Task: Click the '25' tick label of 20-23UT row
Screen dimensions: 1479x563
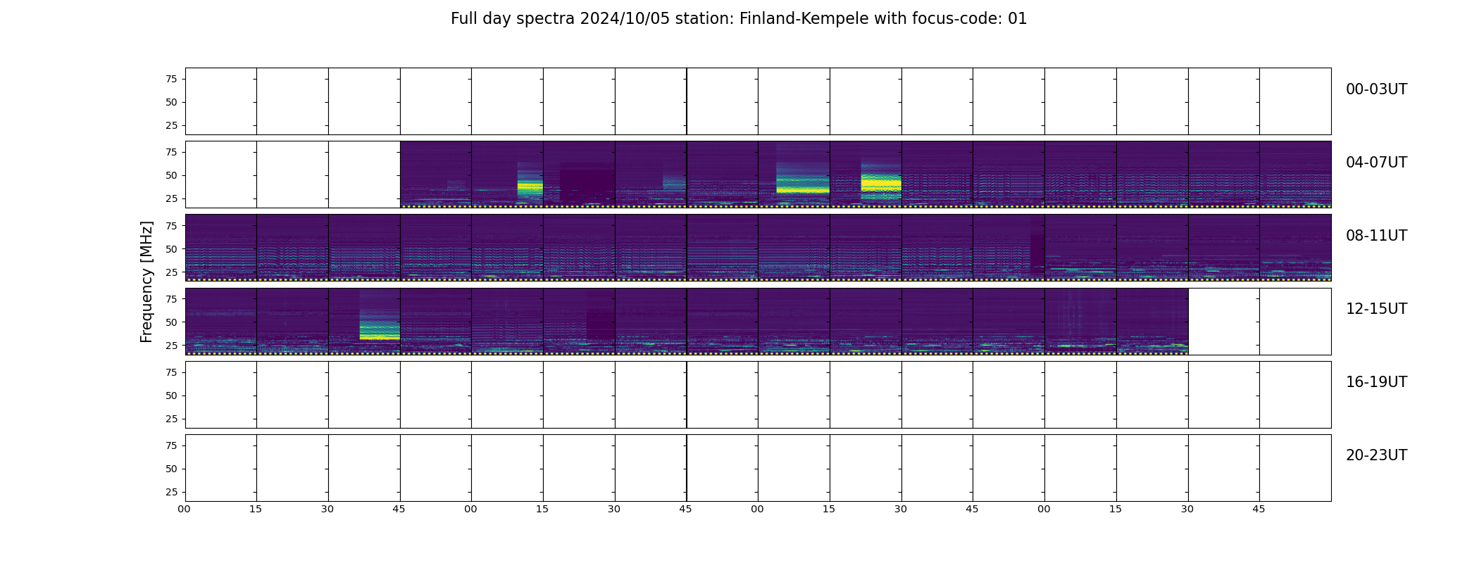Action: pos(171,492)
